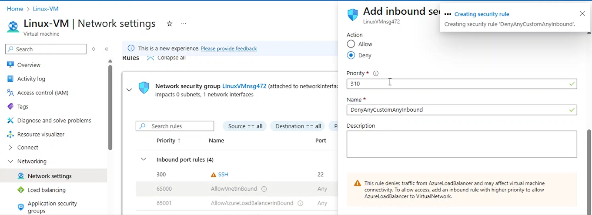
Task: Open Diagnose and solve problems icon
Action: click(x=10, y=120)
